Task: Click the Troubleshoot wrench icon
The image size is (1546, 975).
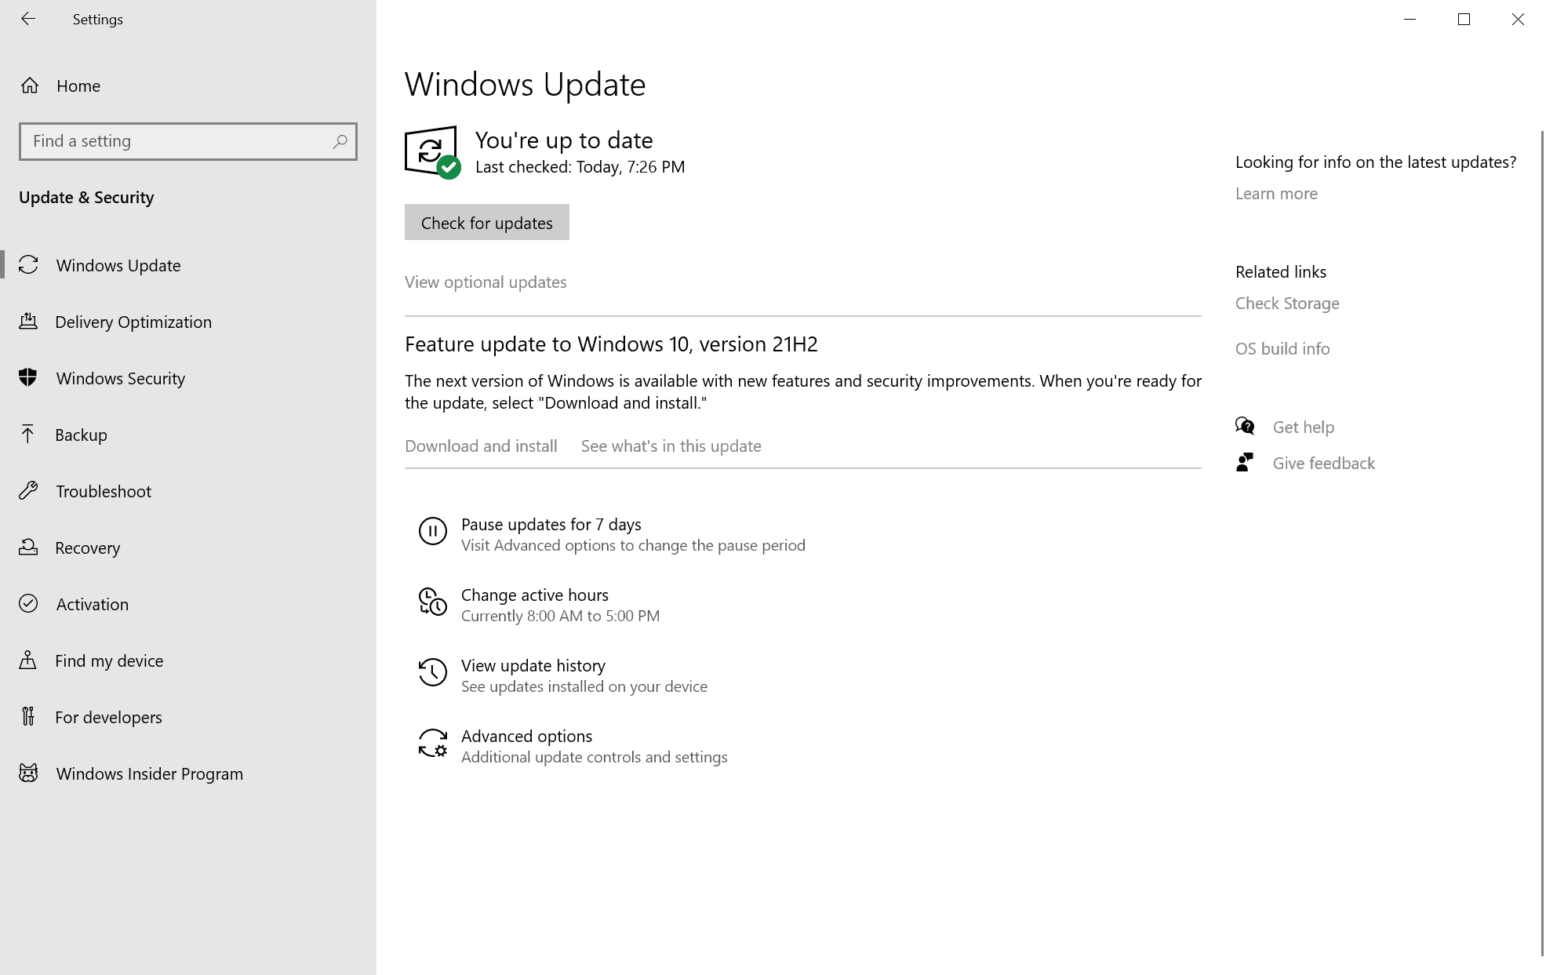Action: tap(29, 491)
